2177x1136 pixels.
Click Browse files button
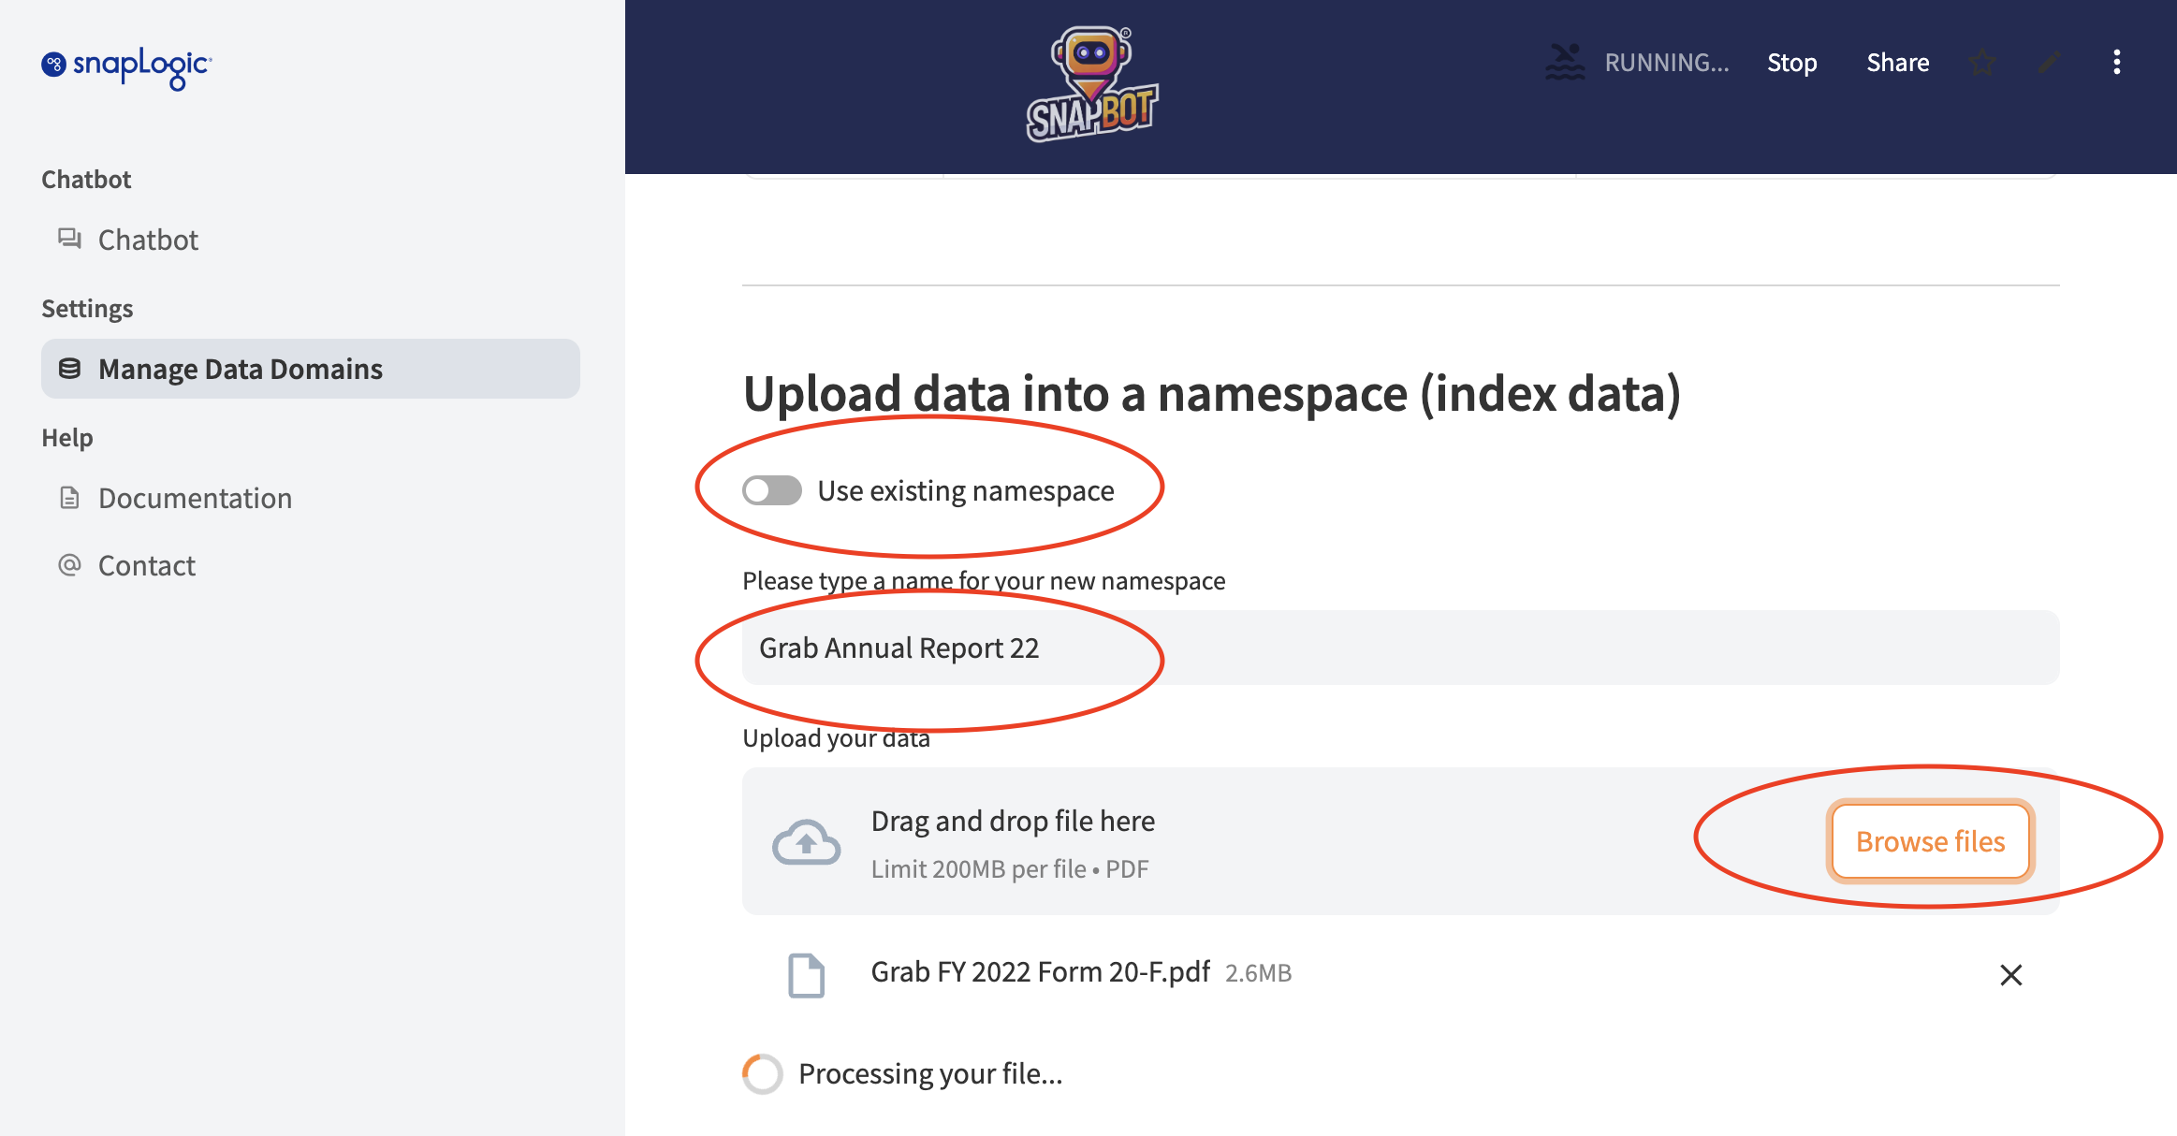[x=1930, y=841]
